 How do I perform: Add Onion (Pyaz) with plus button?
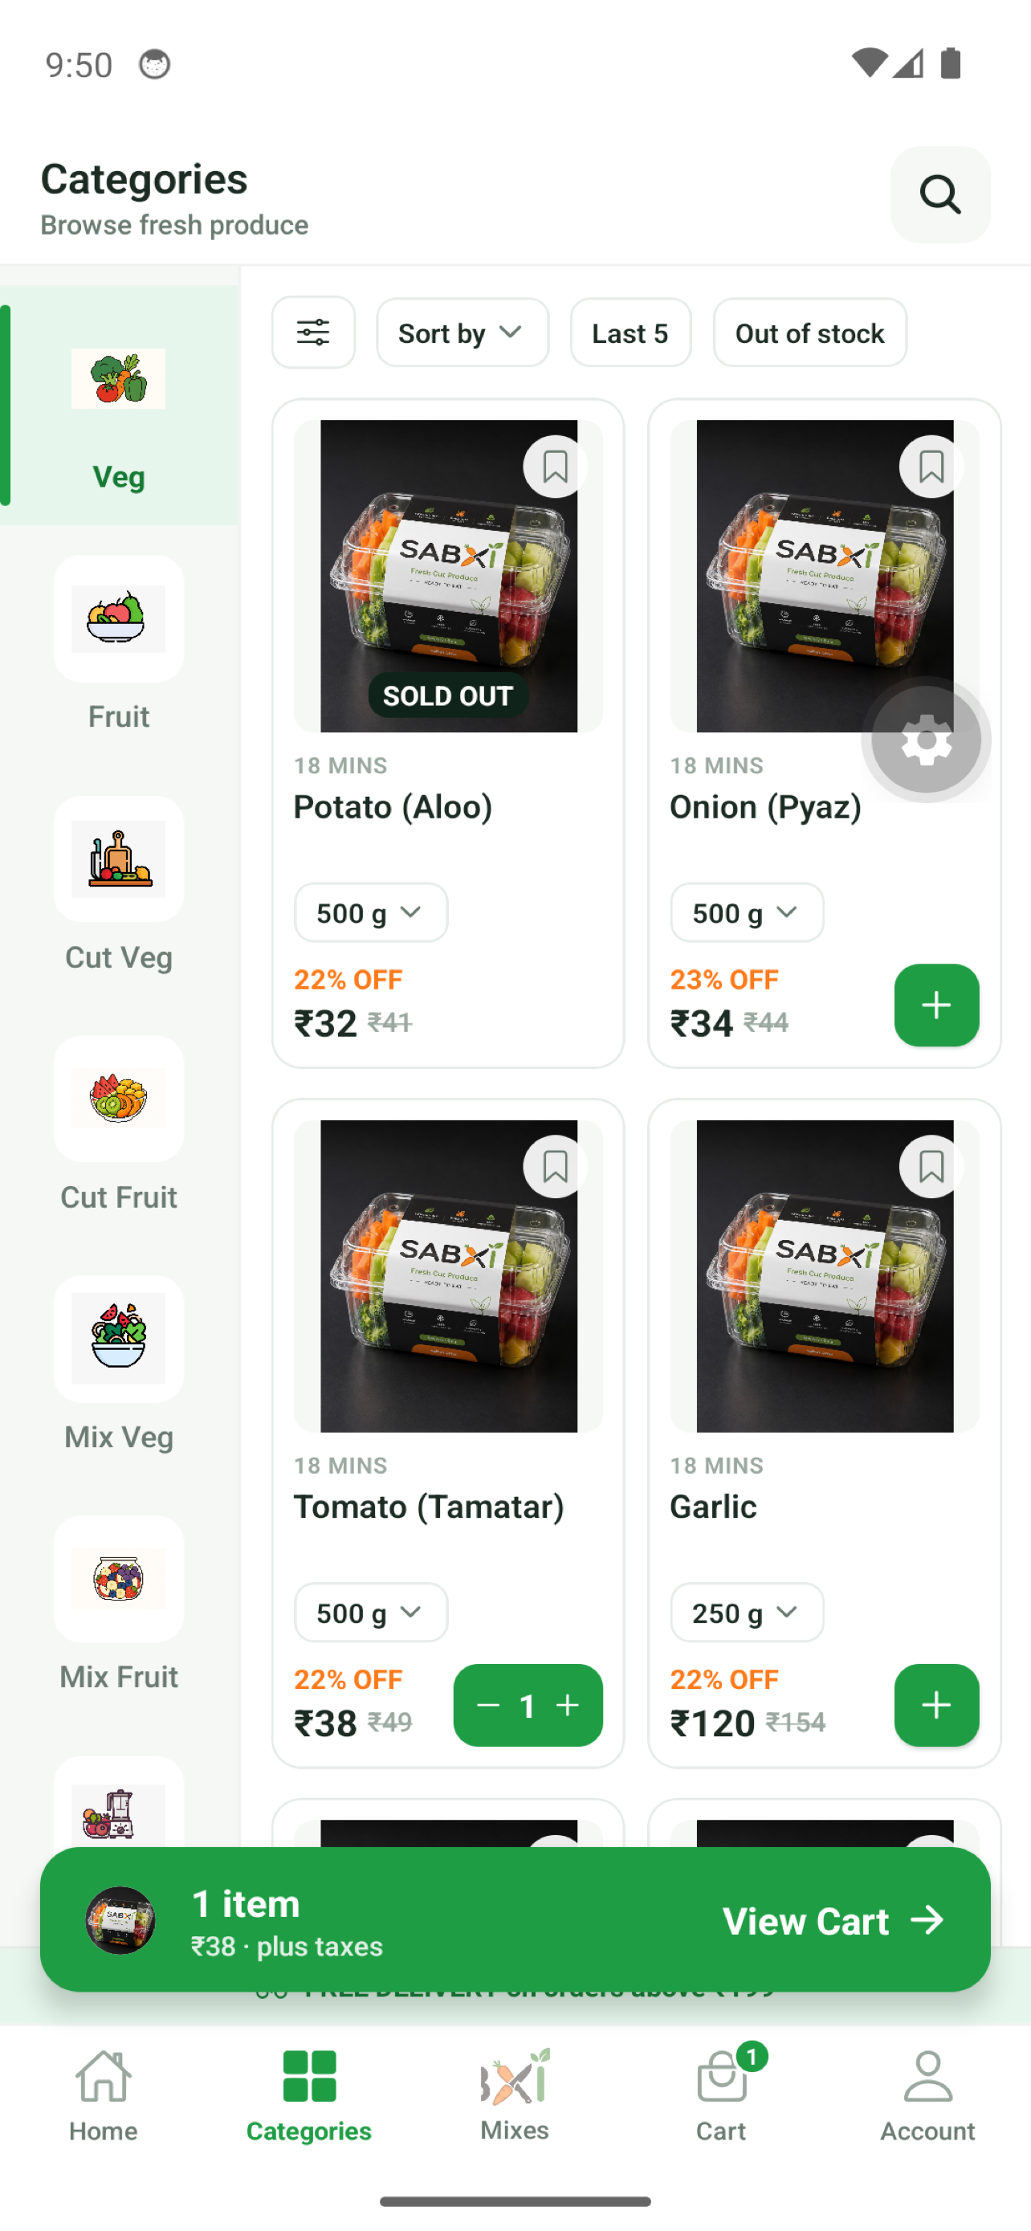click(935, 1005)
